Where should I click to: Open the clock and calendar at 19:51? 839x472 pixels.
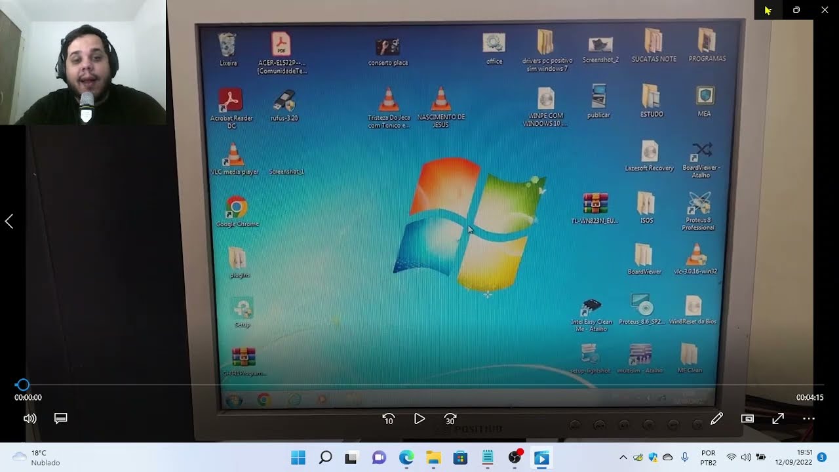tap(794, 458)
